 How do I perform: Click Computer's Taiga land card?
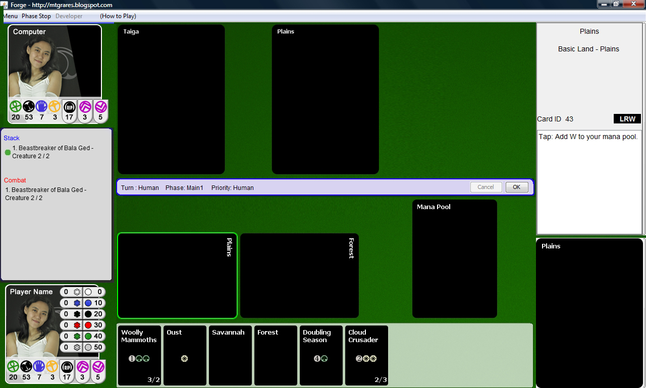click(x=171, y=99)
